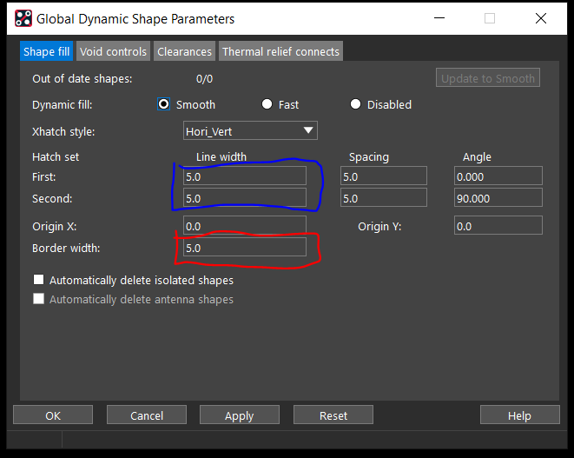Minimize the Global Dynamic Shape Parameters window

coord(439,18)
